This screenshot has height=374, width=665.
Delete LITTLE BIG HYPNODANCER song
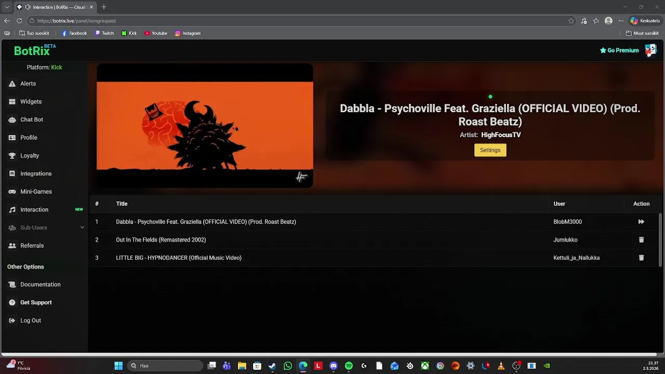tap(641, 258)
